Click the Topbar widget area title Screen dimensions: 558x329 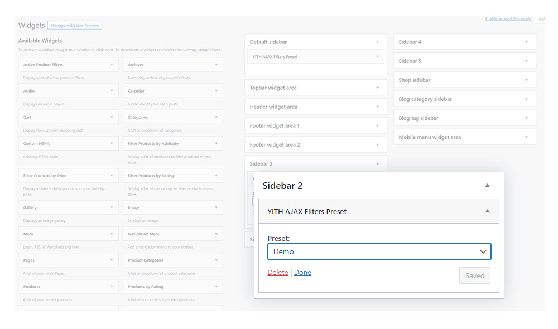pos(273,88)
